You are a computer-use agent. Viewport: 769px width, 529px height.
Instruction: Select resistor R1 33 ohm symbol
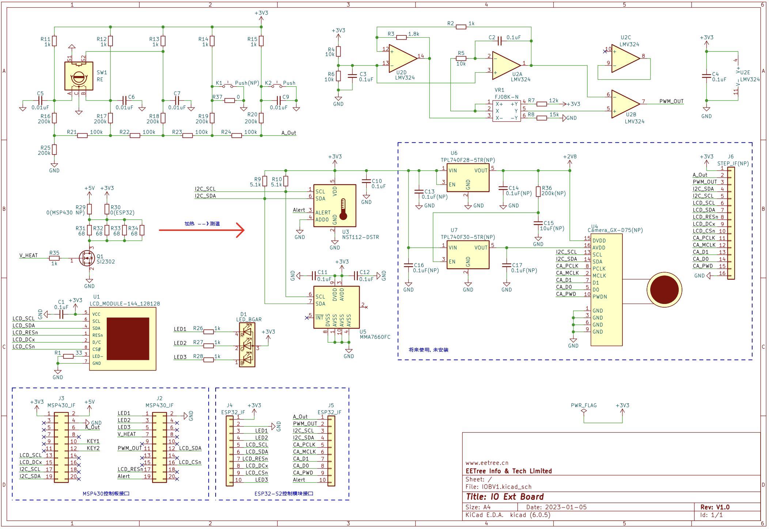click(x=68, y=356)
